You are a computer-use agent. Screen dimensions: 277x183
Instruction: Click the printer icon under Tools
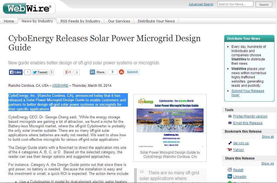click(x=230, y=116)
